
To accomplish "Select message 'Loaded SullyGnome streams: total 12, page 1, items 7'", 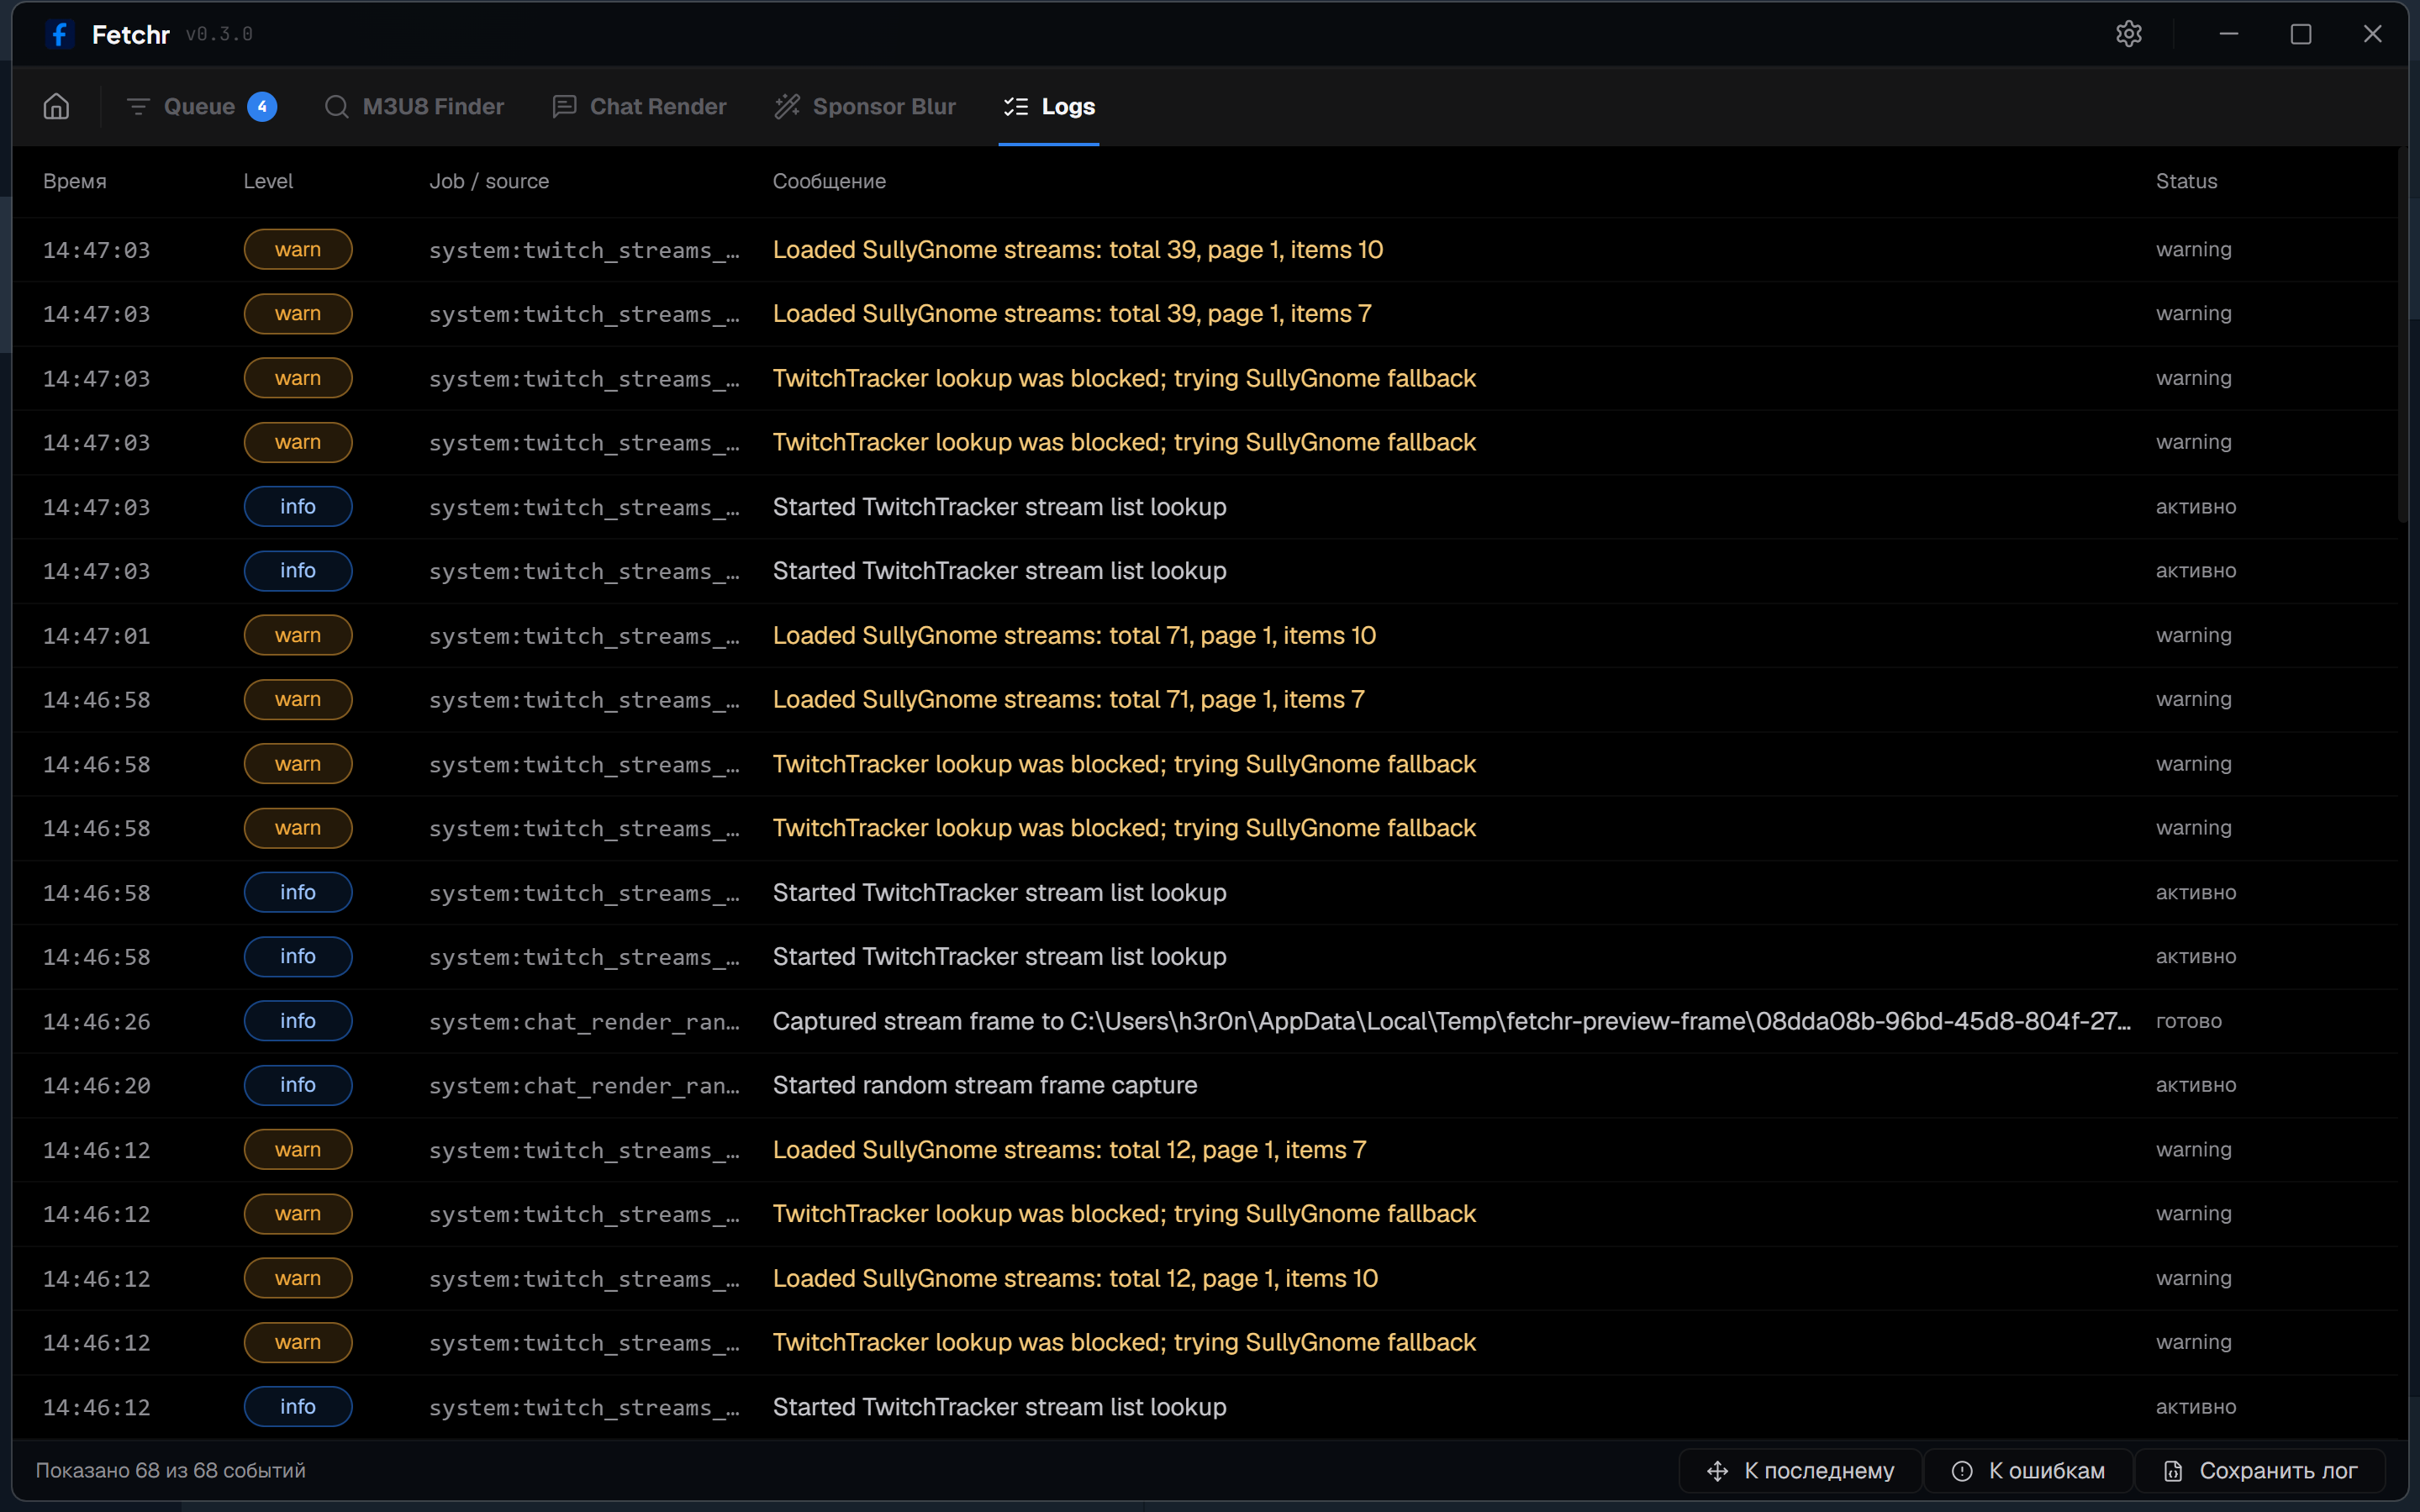I will click(x=1070, y=1150).
